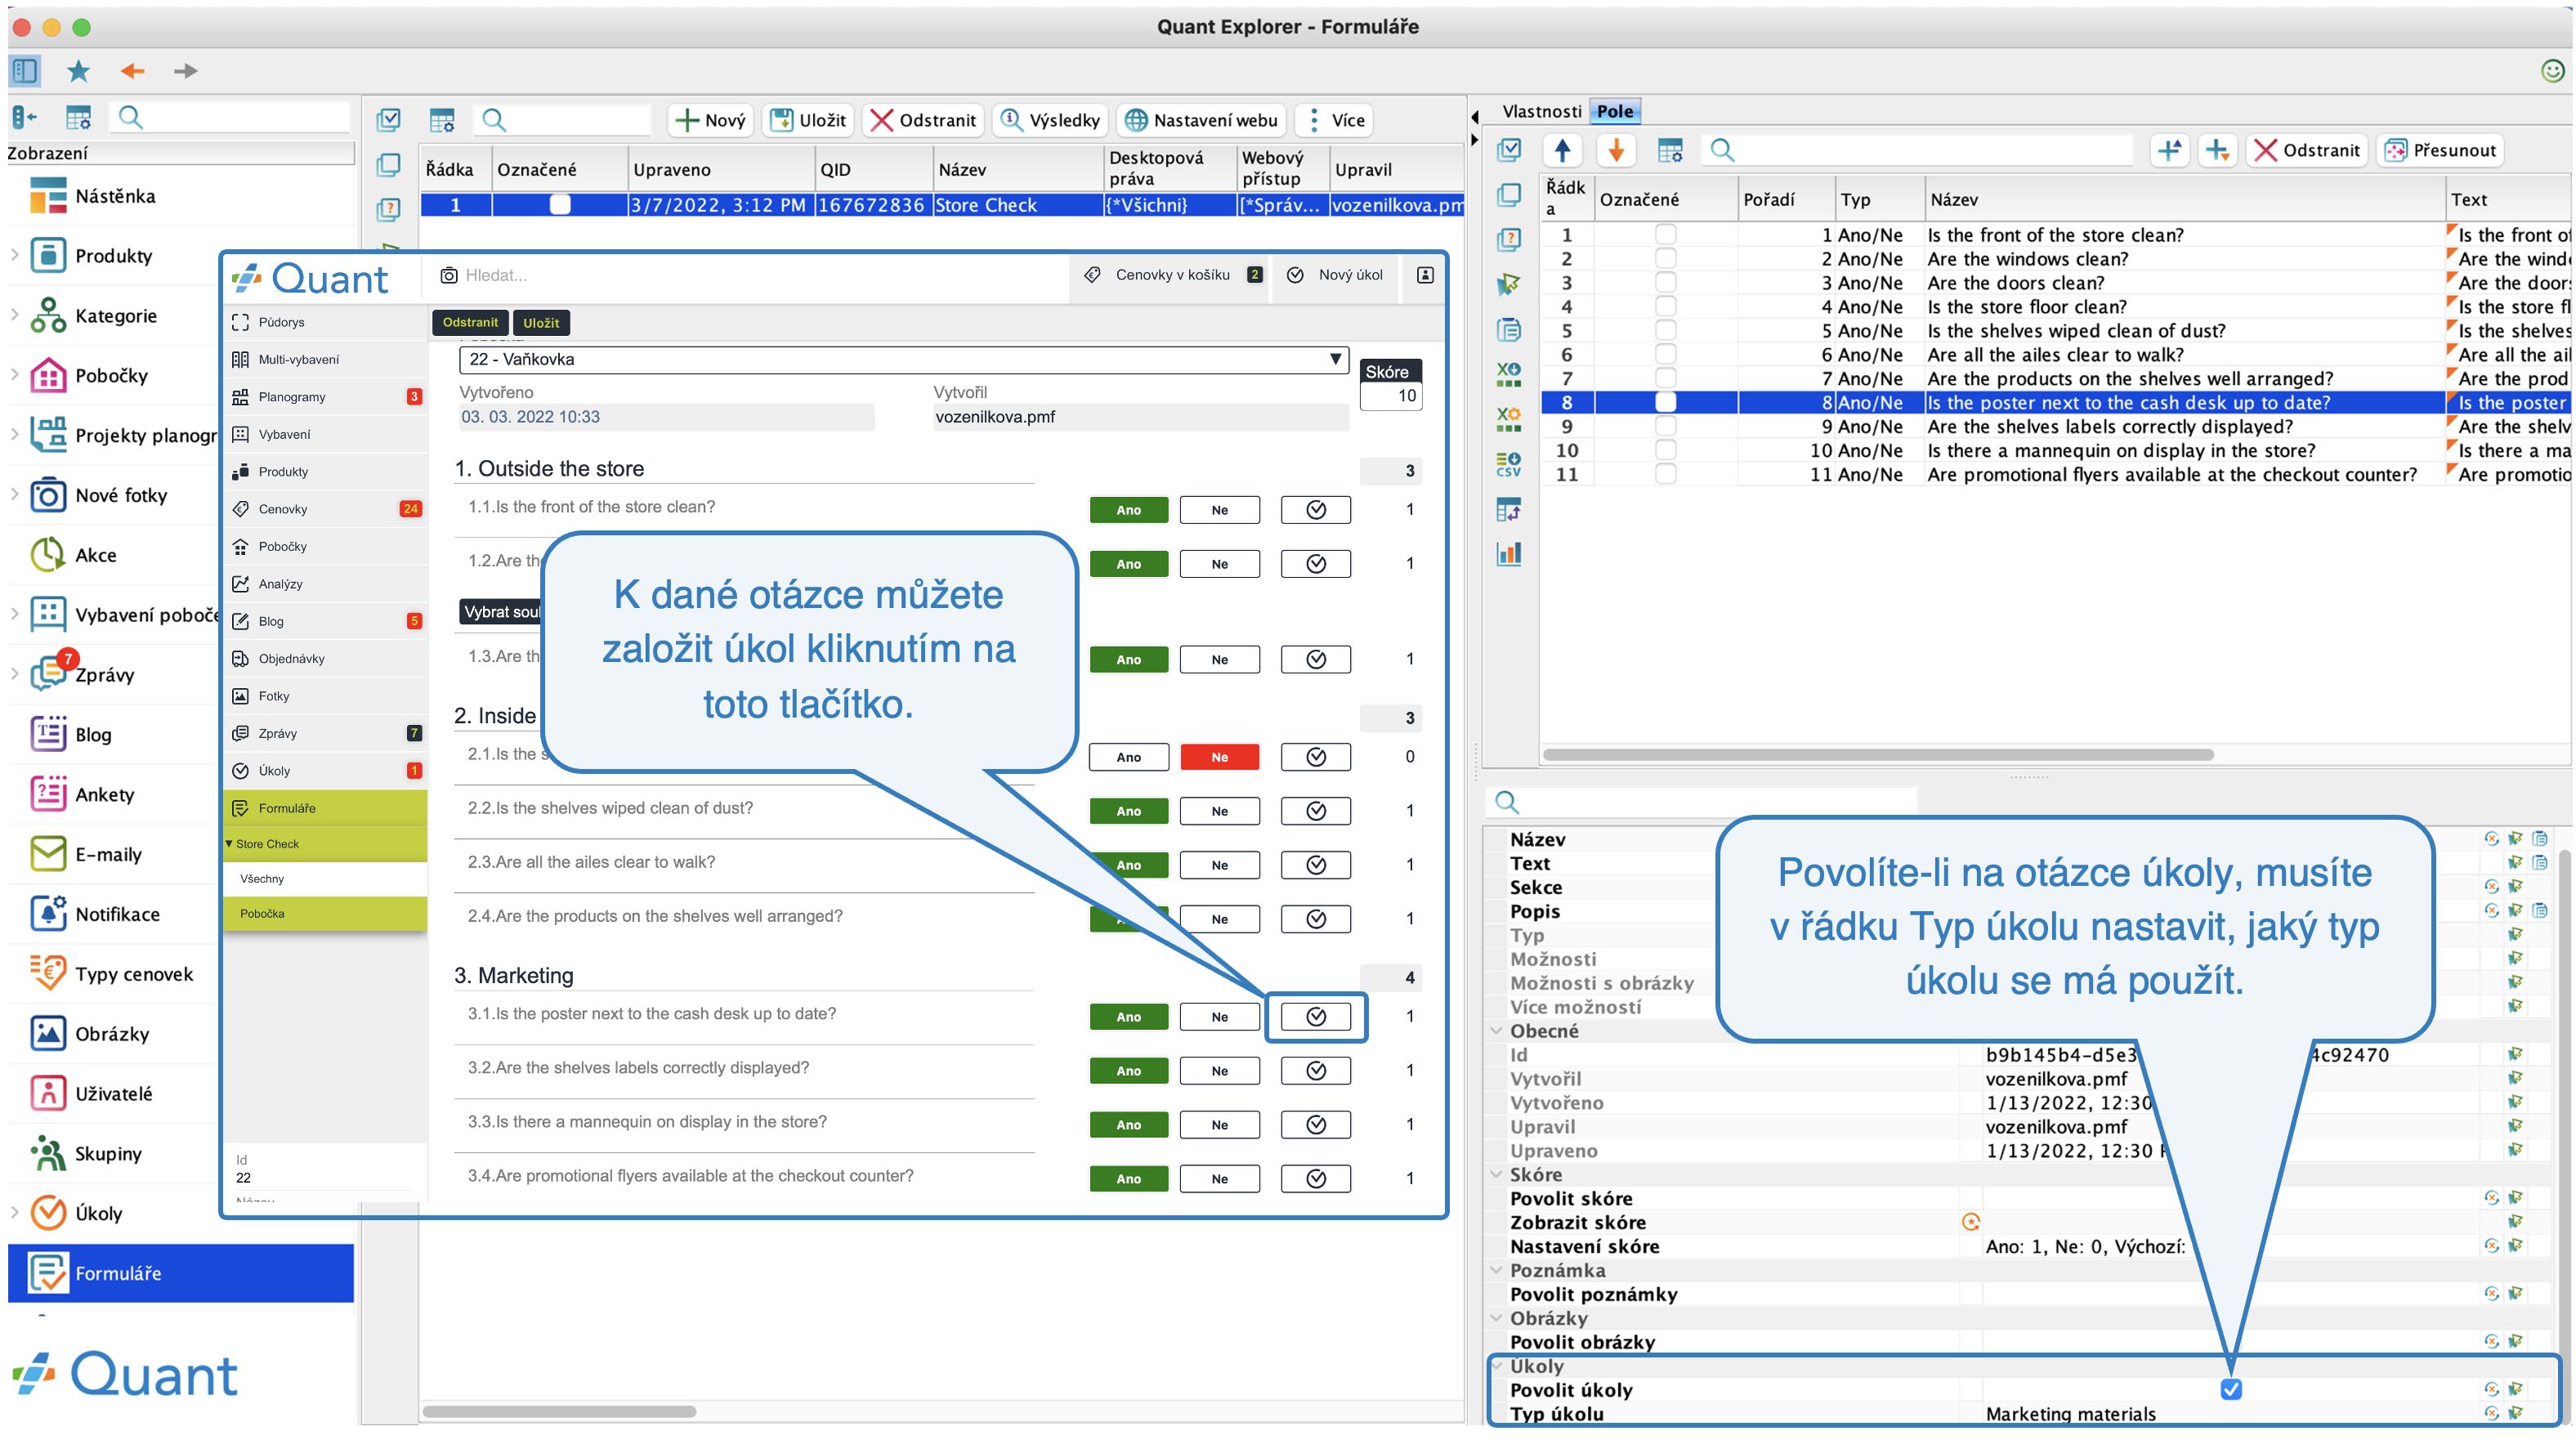Tick the Označené box for field row 5
Image resolution: width=2576 pixels, height=1440 pixels.
[1665, 331]
